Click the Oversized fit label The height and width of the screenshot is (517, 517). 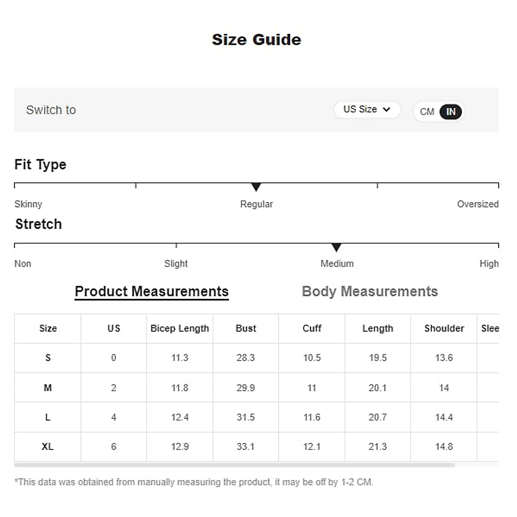477,204
